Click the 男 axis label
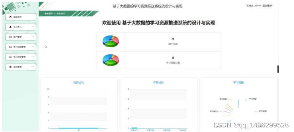Image resolution: width=294 pixels, height=132 pixels. pyautogui.click(x=78, y=130)
